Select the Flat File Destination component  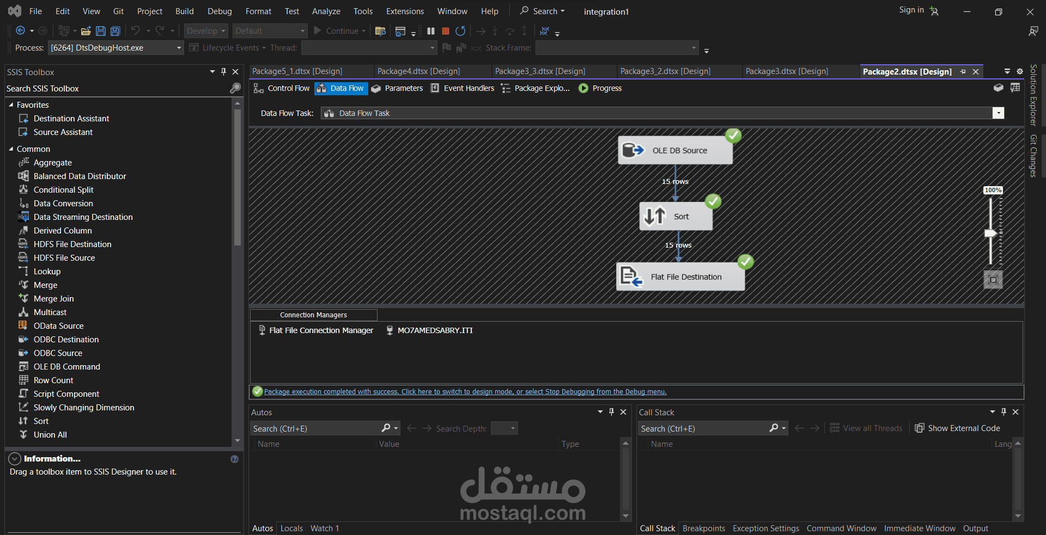click(x=680, y=276)
